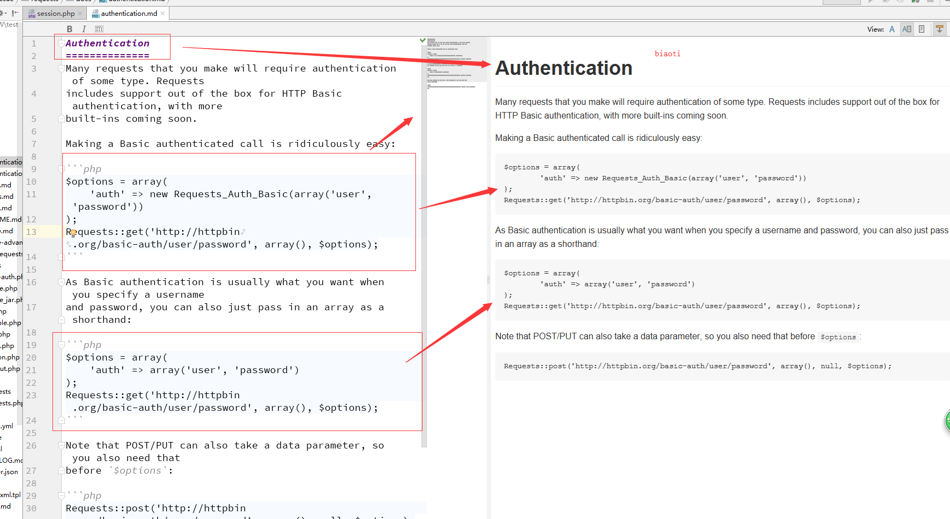Collapse the php code block at line 9

click(61, 169)
